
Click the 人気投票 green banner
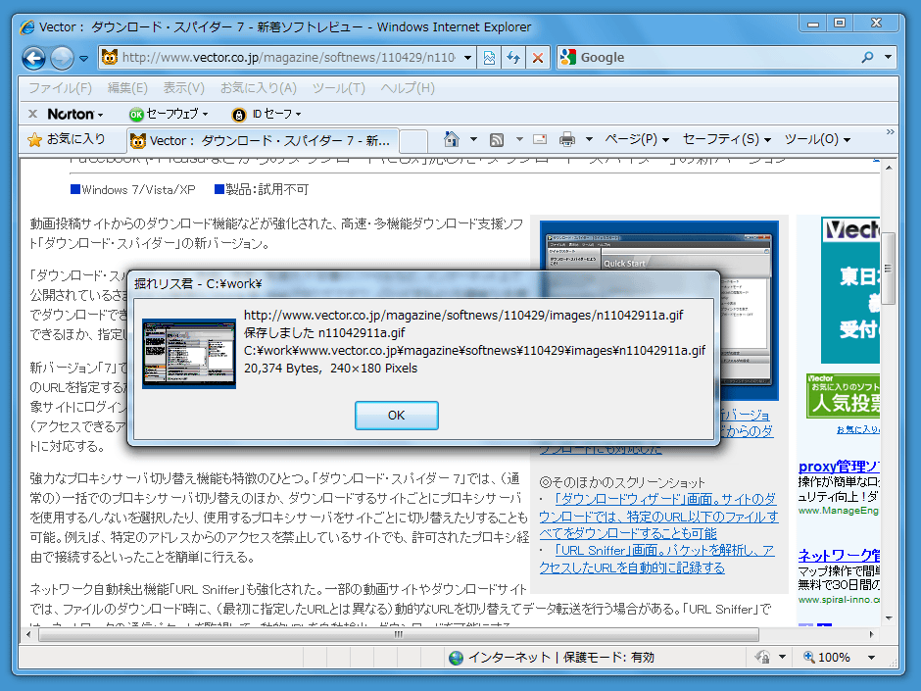(x=843, y=396)
